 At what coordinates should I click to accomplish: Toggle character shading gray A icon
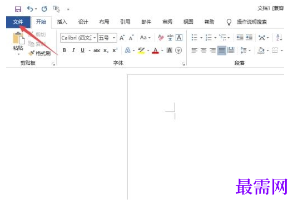click(170, 50)
